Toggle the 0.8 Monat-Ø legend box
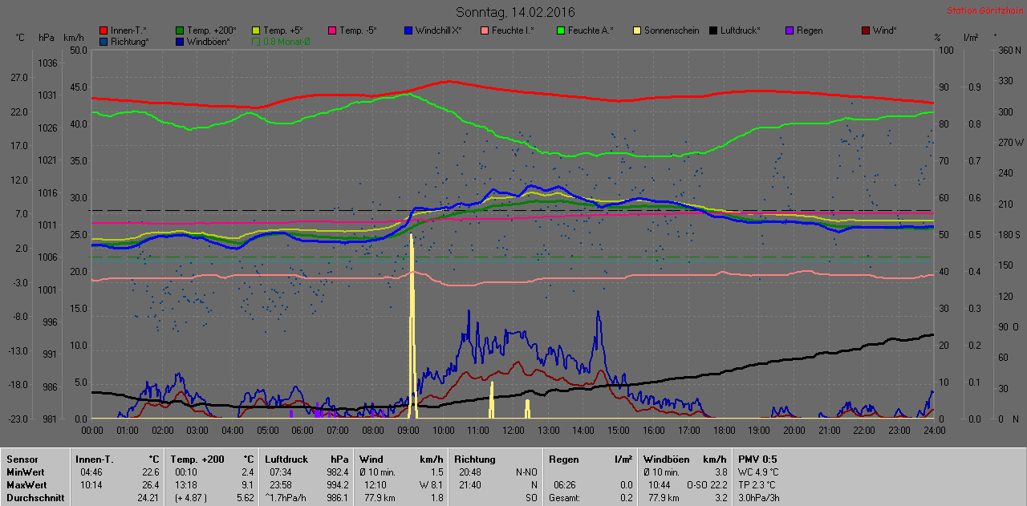1027x506 pixels. pos(257,42)
